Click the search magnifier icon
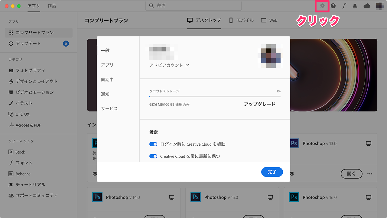Viewport: 387px width, 218px height. (x=151, y=6)
